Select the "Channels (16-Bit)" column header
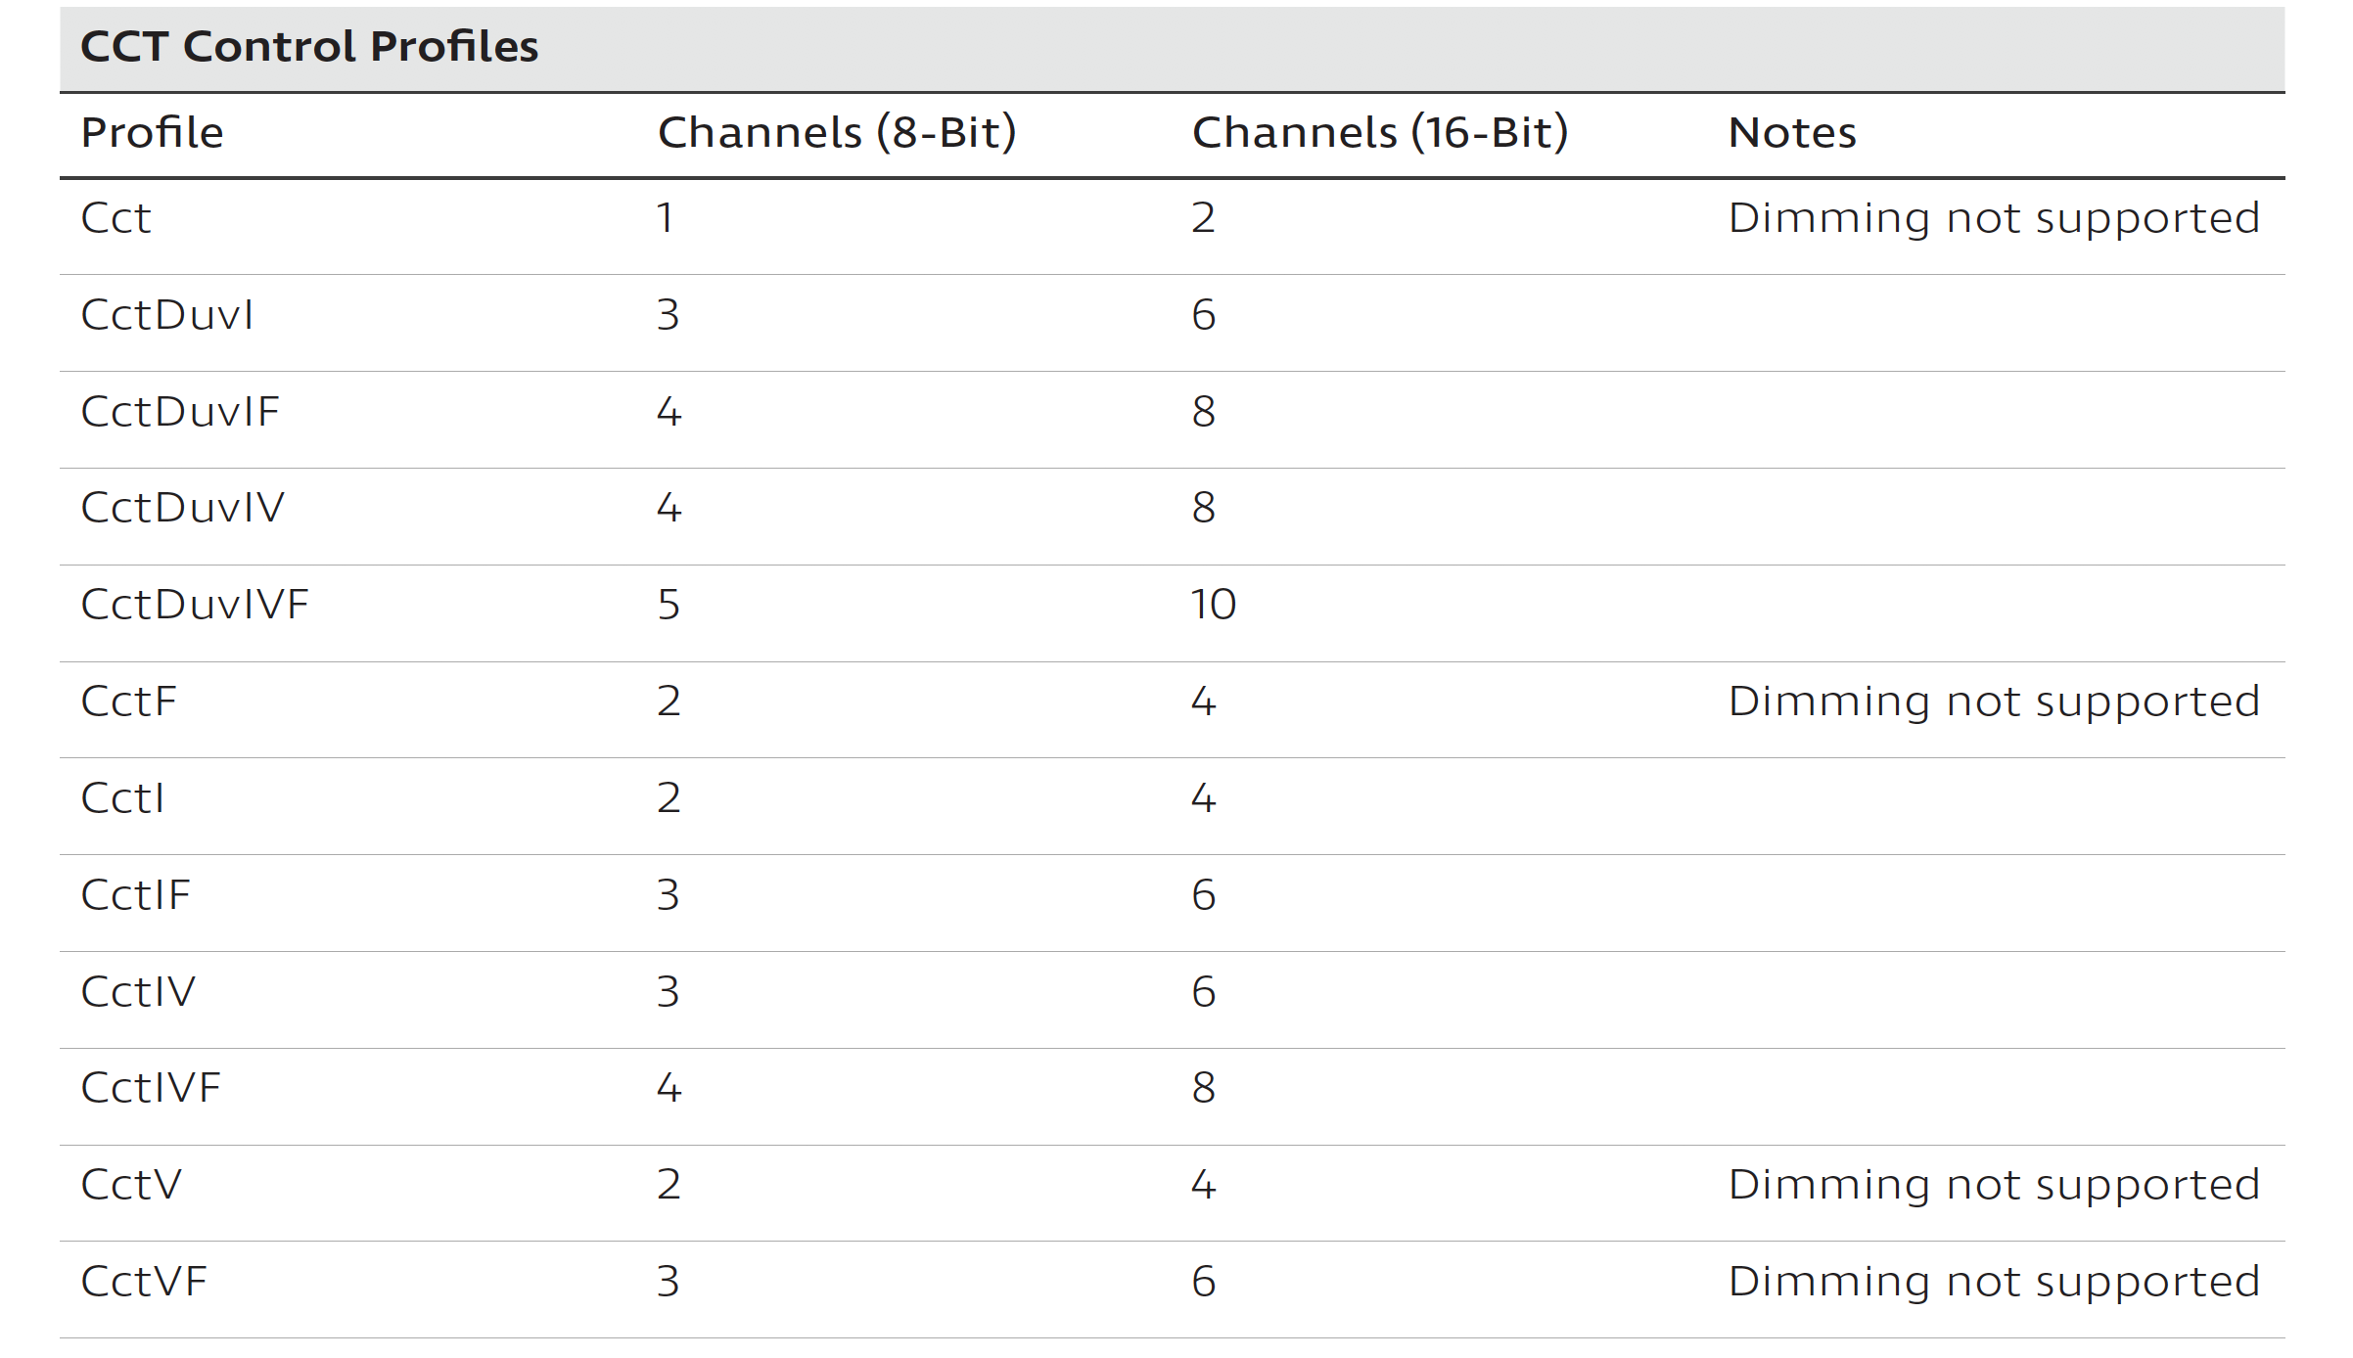Screen dimensions: 2353x1358 click(1380, 133)
